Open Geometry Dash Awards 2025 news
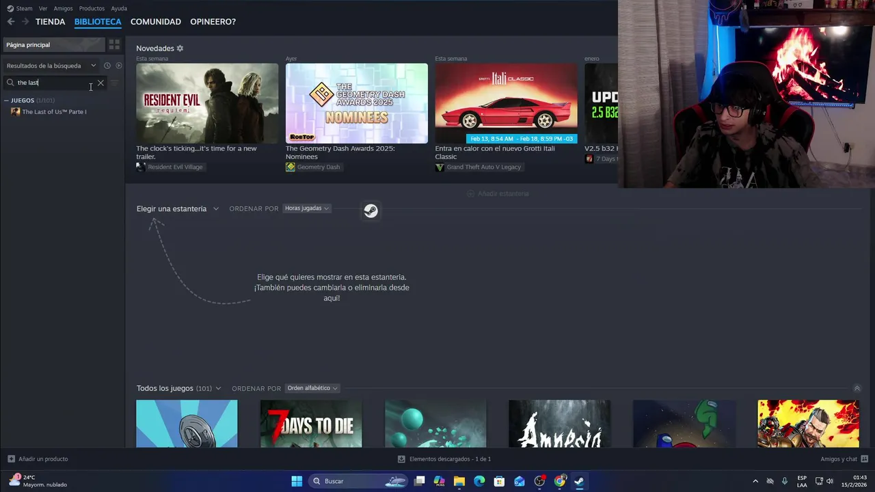The height and width of the screenshot is (492, 875). 357,103
